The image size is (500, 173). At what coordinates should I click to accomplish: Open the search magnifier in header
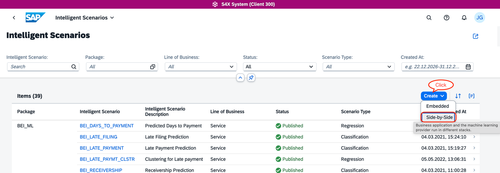[x=429, y=18]
